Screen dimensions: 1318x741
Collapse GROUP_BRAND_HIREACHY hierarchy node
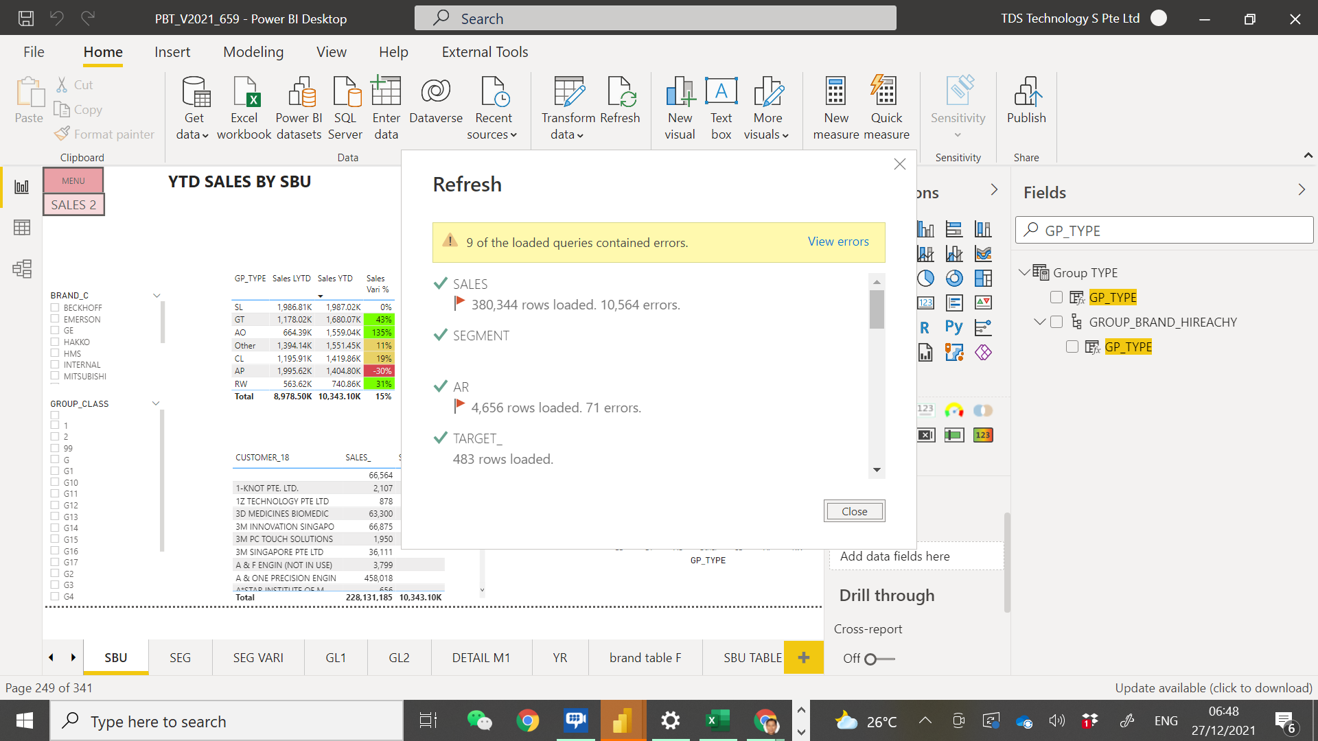coord(1040,322)
